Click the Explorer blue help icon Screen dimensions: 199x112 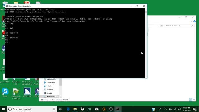[x=194, y=21]
